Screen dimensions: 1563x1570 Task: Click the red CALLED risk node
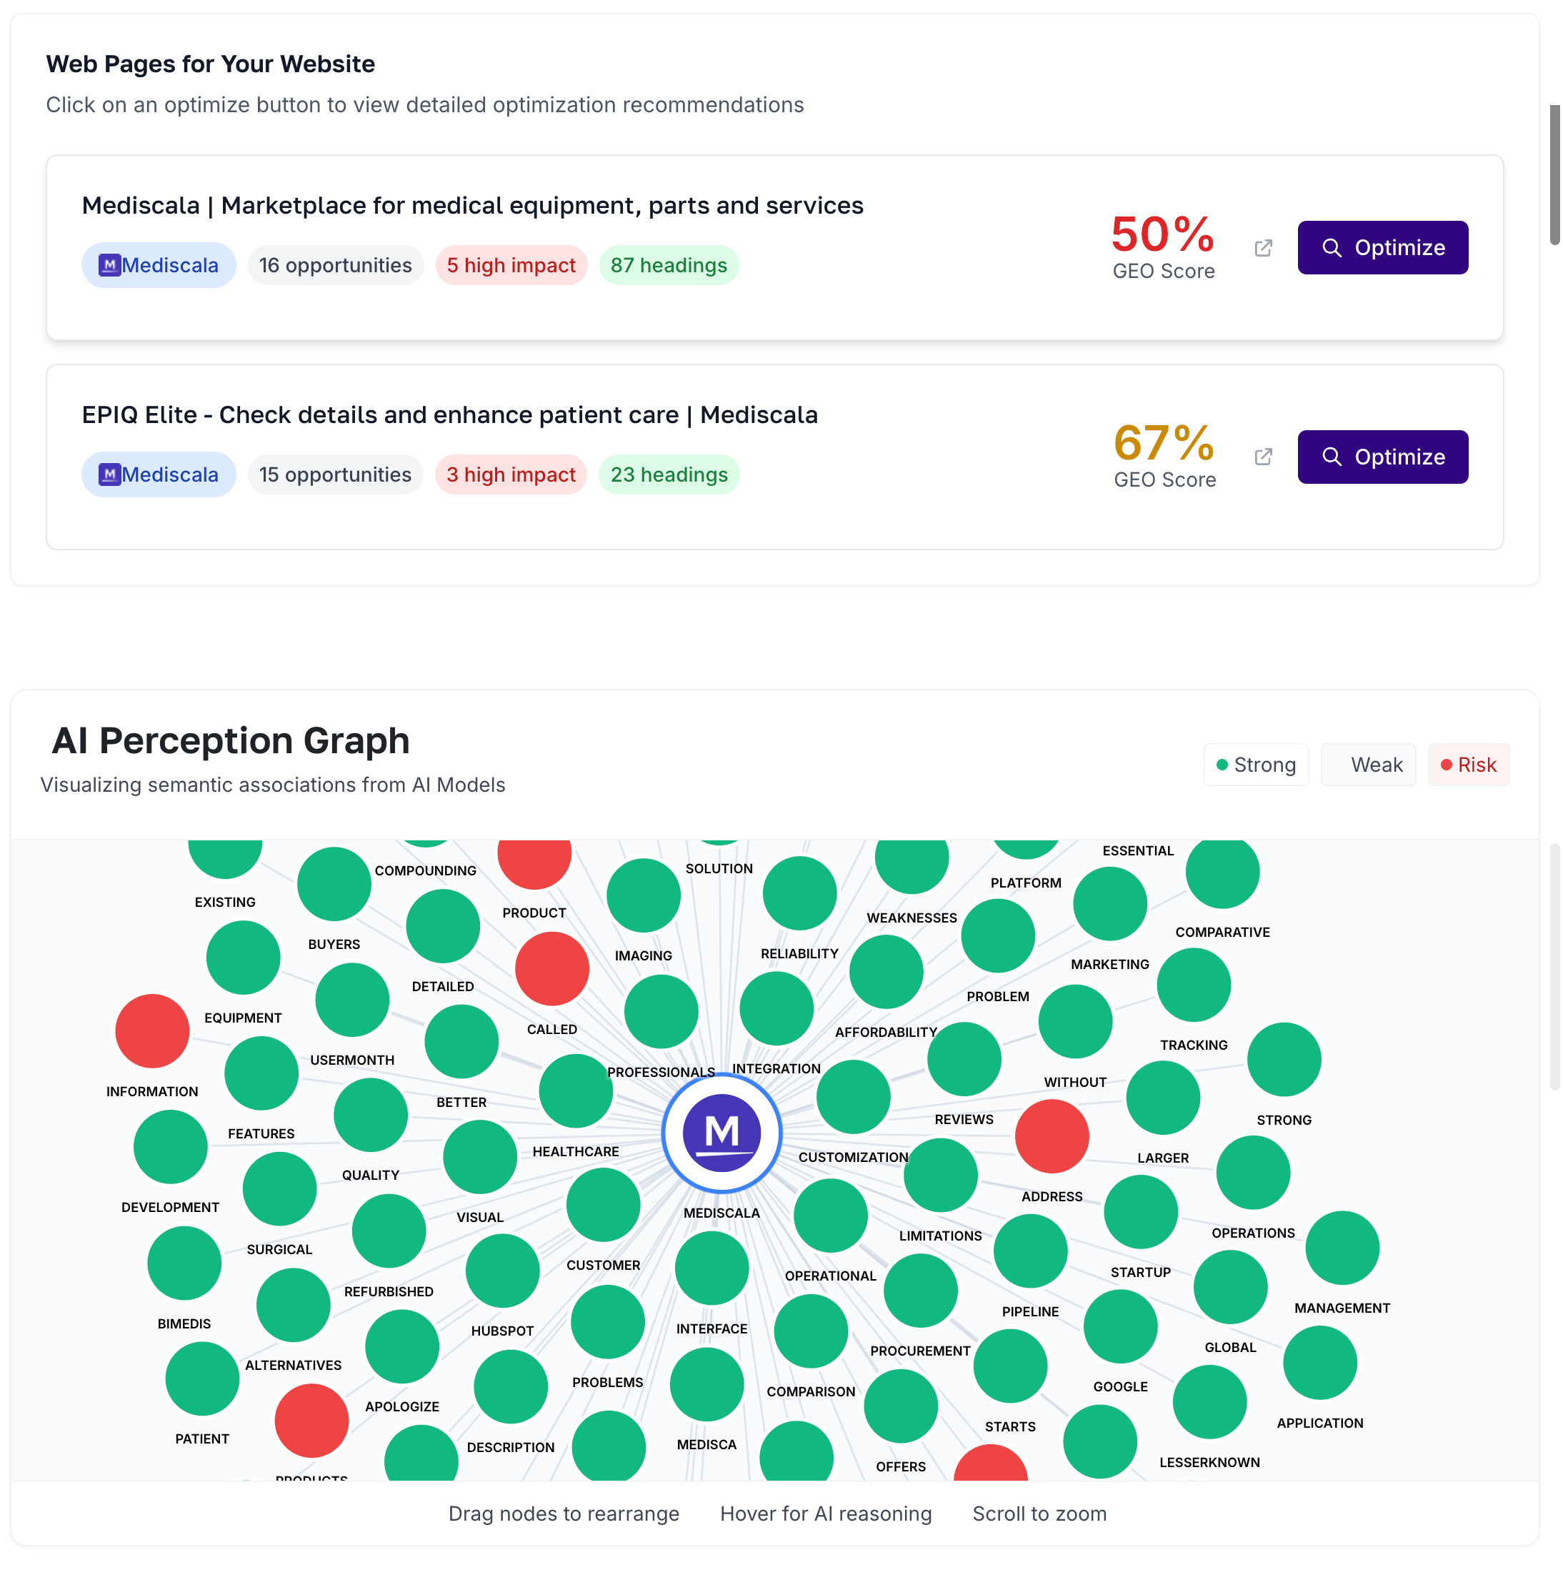click(x=551, y=968)
